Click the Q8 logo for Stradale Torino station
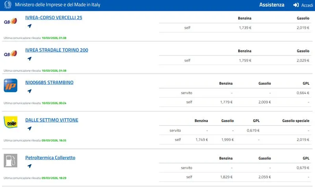 tap(10, 54)
